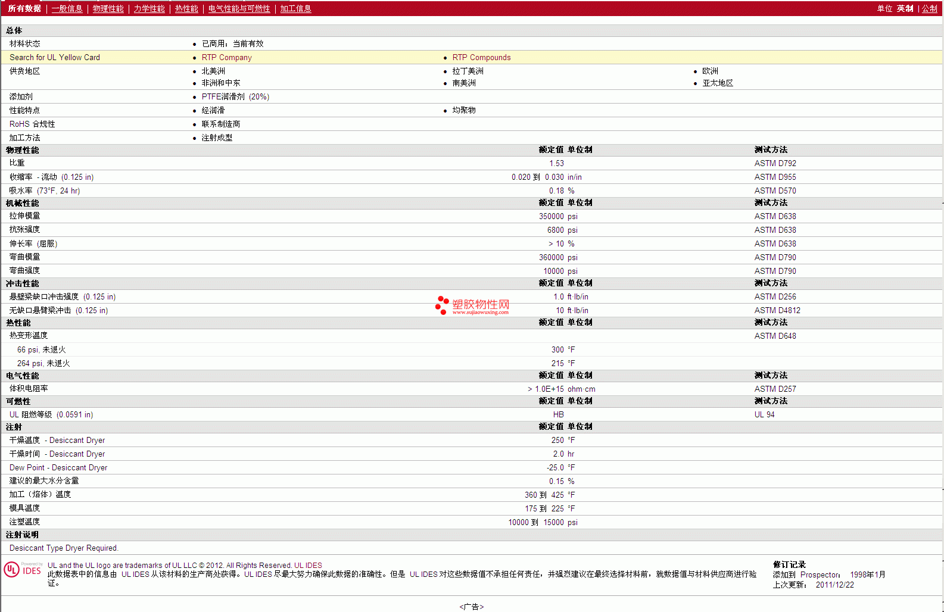The image size is (944, 612).
Task: Click the 亚太地区 availability region
Action: point(718,83)
